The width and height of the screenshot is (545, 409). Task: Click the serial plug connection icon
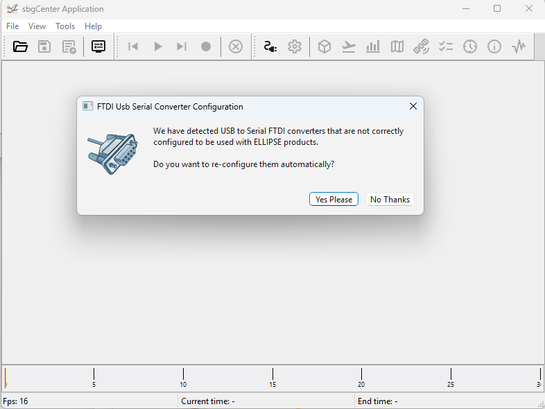tap(270, 46)
